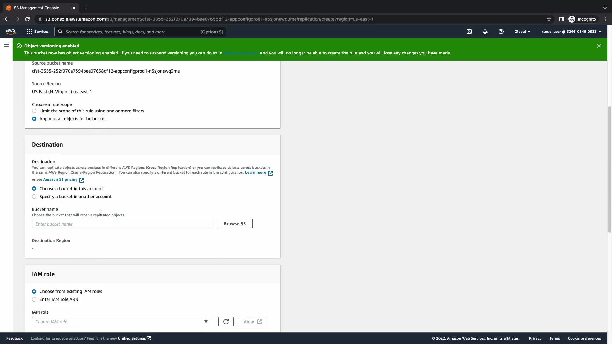The width and height of the screenshot is (612, 344).
Task: Select Enter IAM role ARN option
Action: [34, 299]
